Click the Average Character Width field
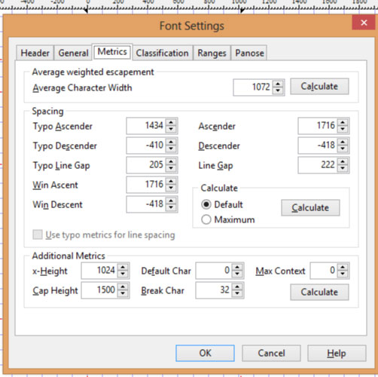This screenshot has height=377, width=378. pos(253,87)
